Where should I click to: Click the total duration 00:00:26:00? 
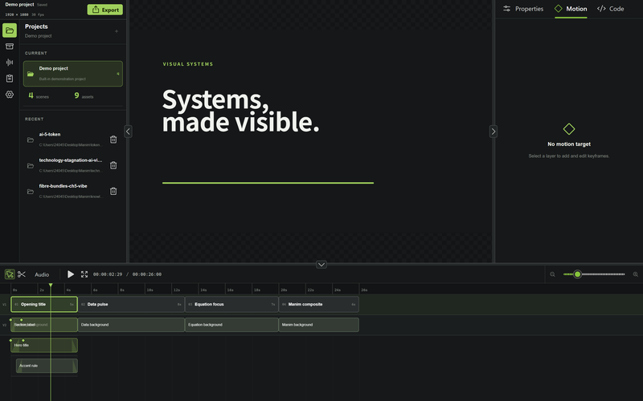(147, 274)
